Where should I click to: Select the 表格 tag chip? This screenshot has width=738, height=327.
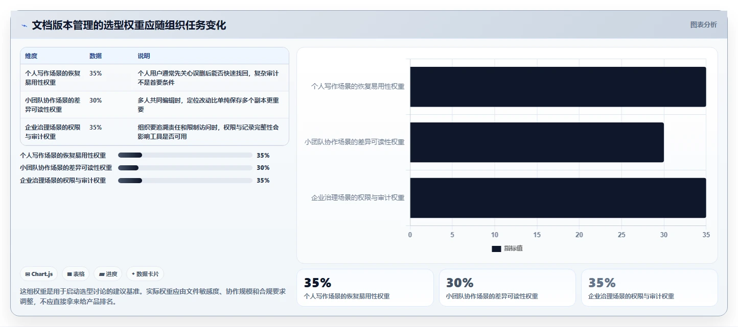(76, 274)
